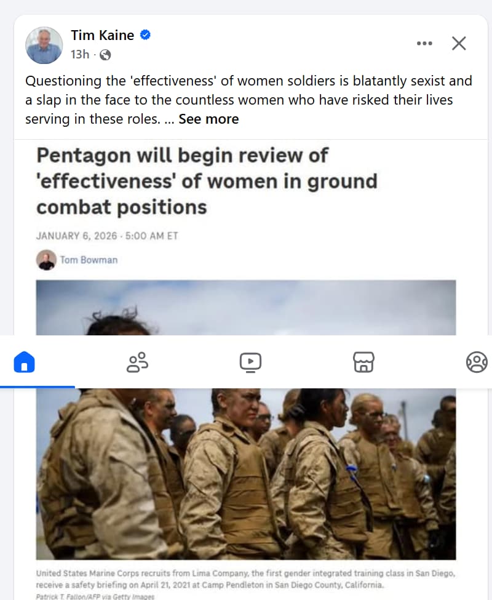Image resolution: width=492 pixels, height=600 pixels.
Task: Click the blue verified badge
Action: click(145, 35)
